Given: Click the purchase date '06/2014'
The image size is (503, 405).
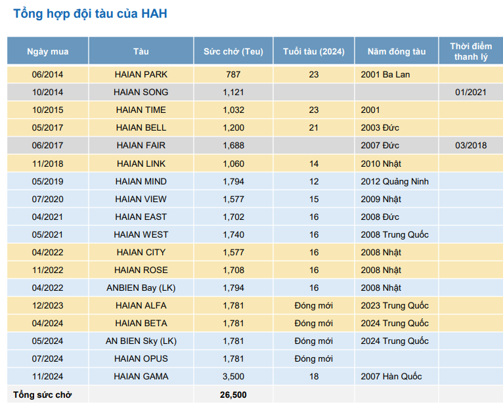Looking at the screenshot, I should pyautogui.click(x=47, y=74).
